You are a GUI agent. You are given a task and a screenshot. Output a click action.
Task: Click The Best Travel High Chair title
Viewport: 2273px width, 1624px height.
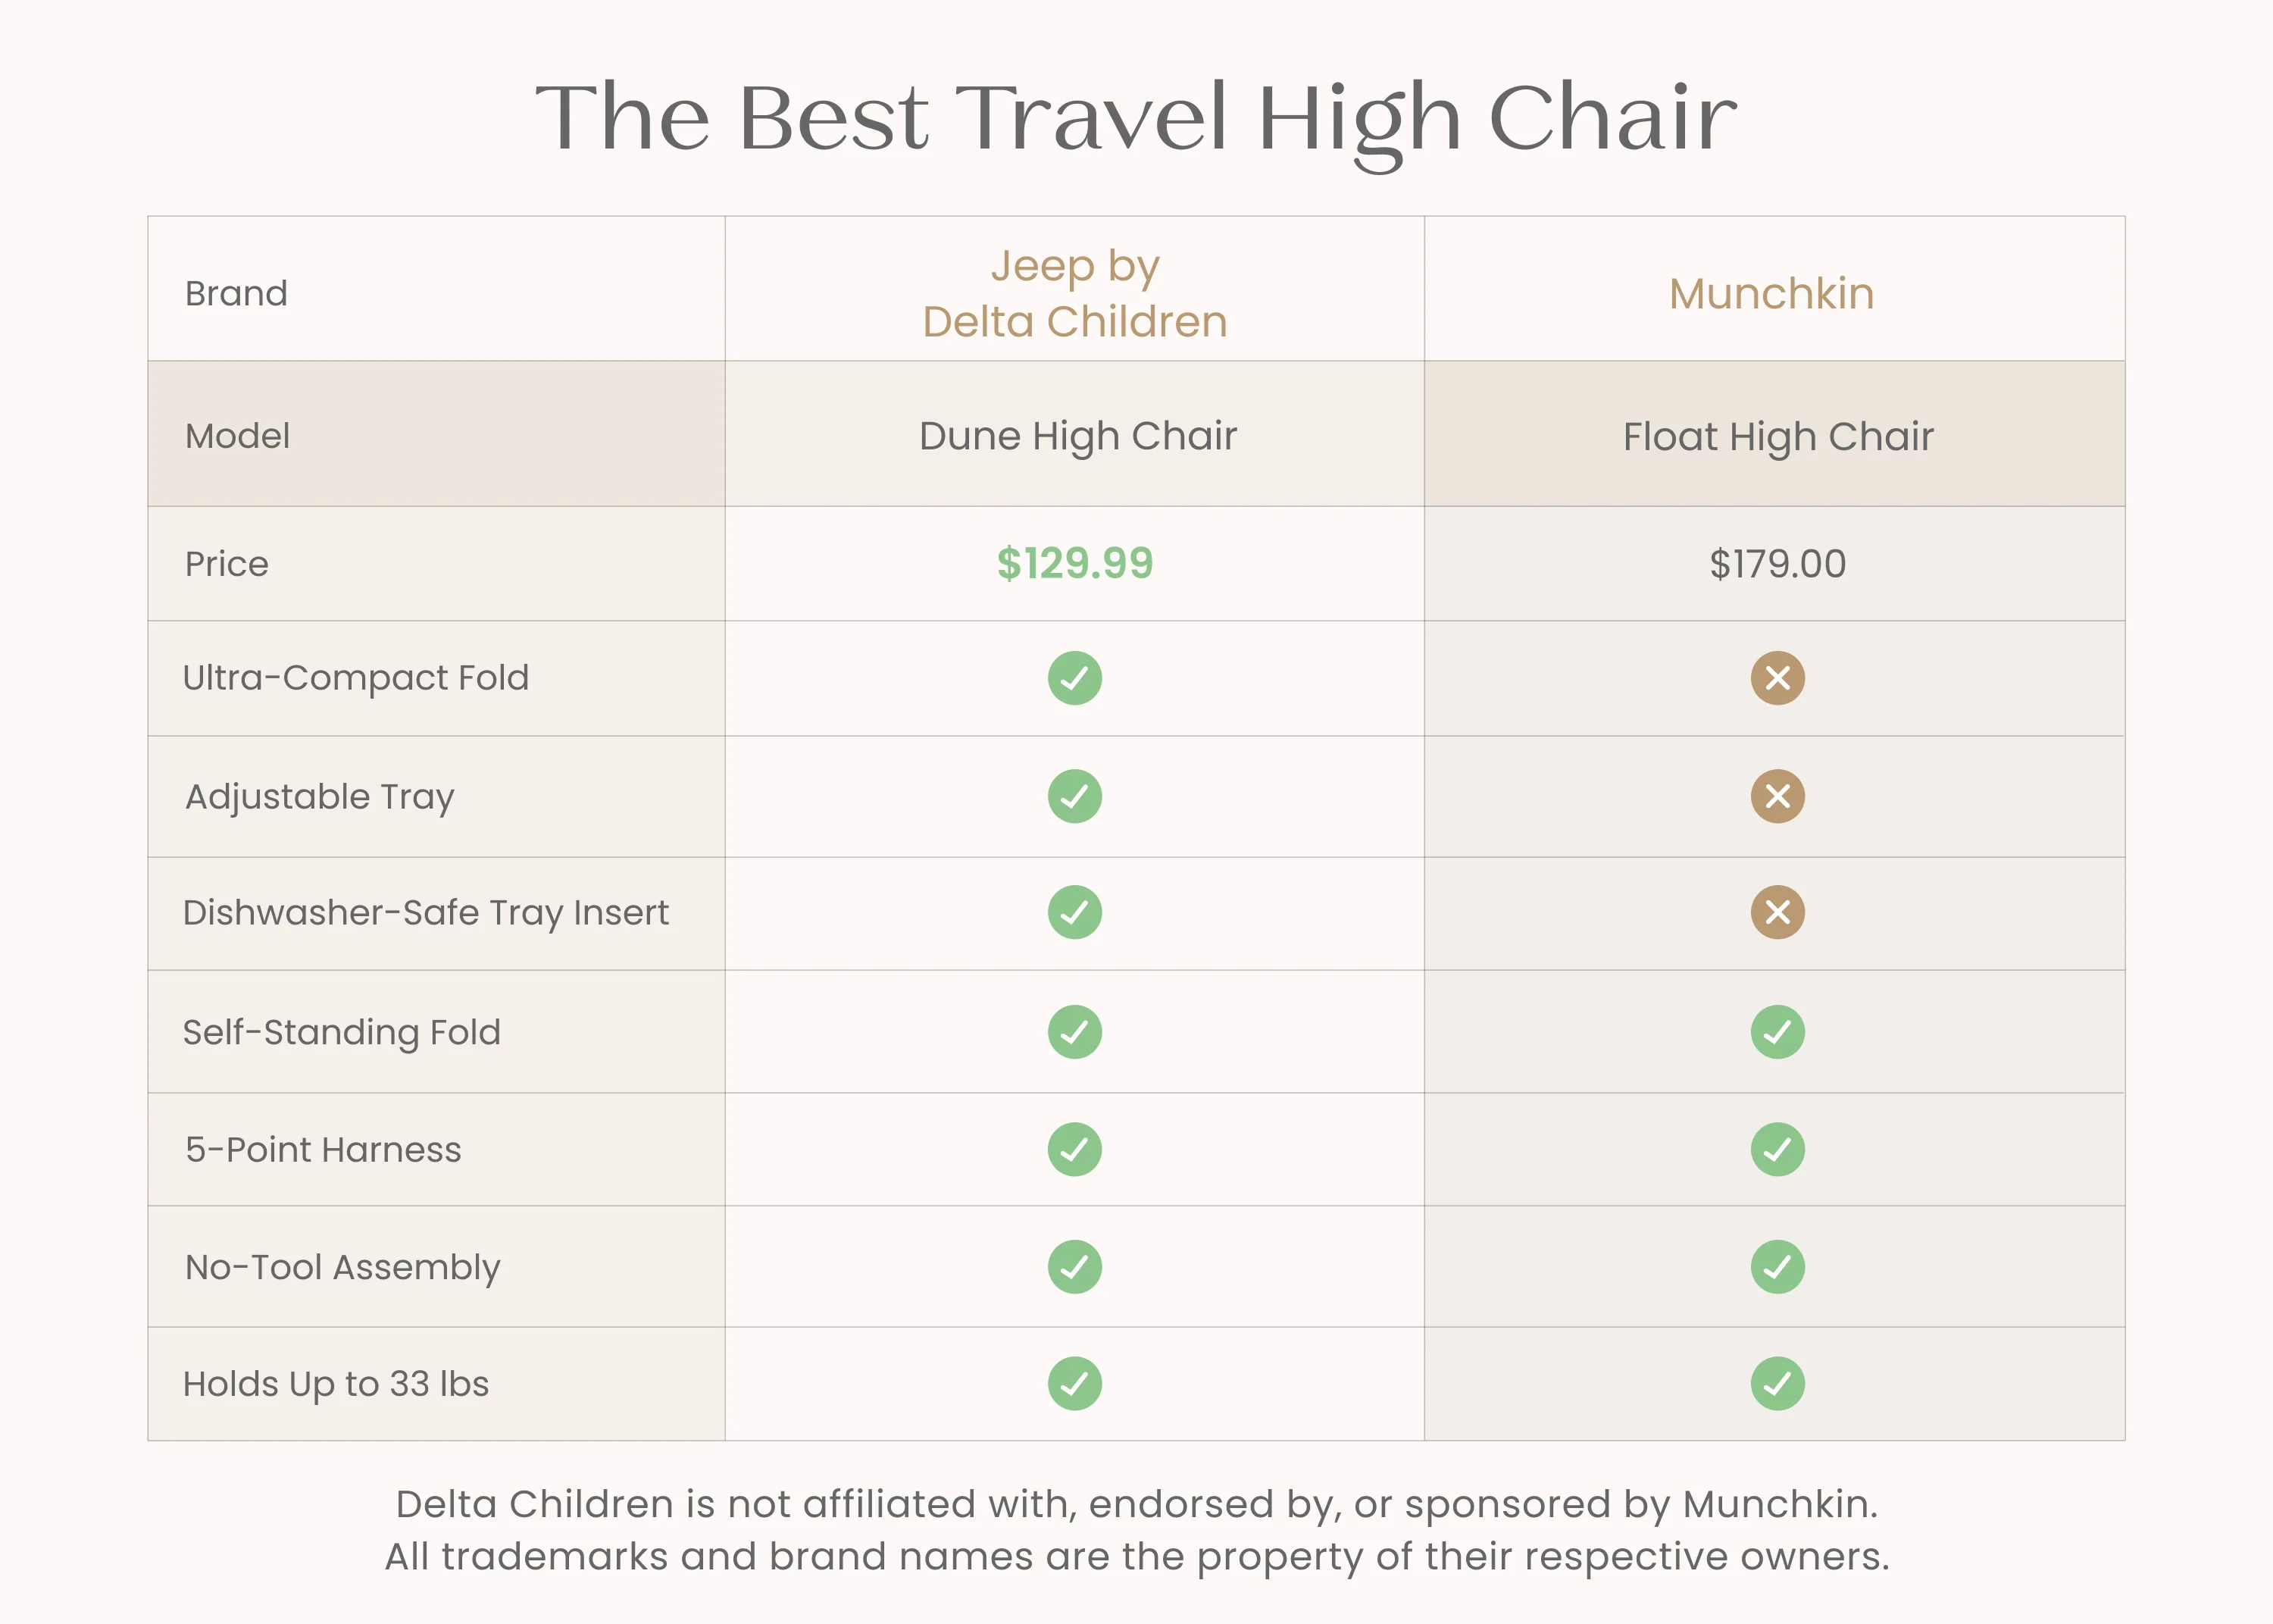1136,120
